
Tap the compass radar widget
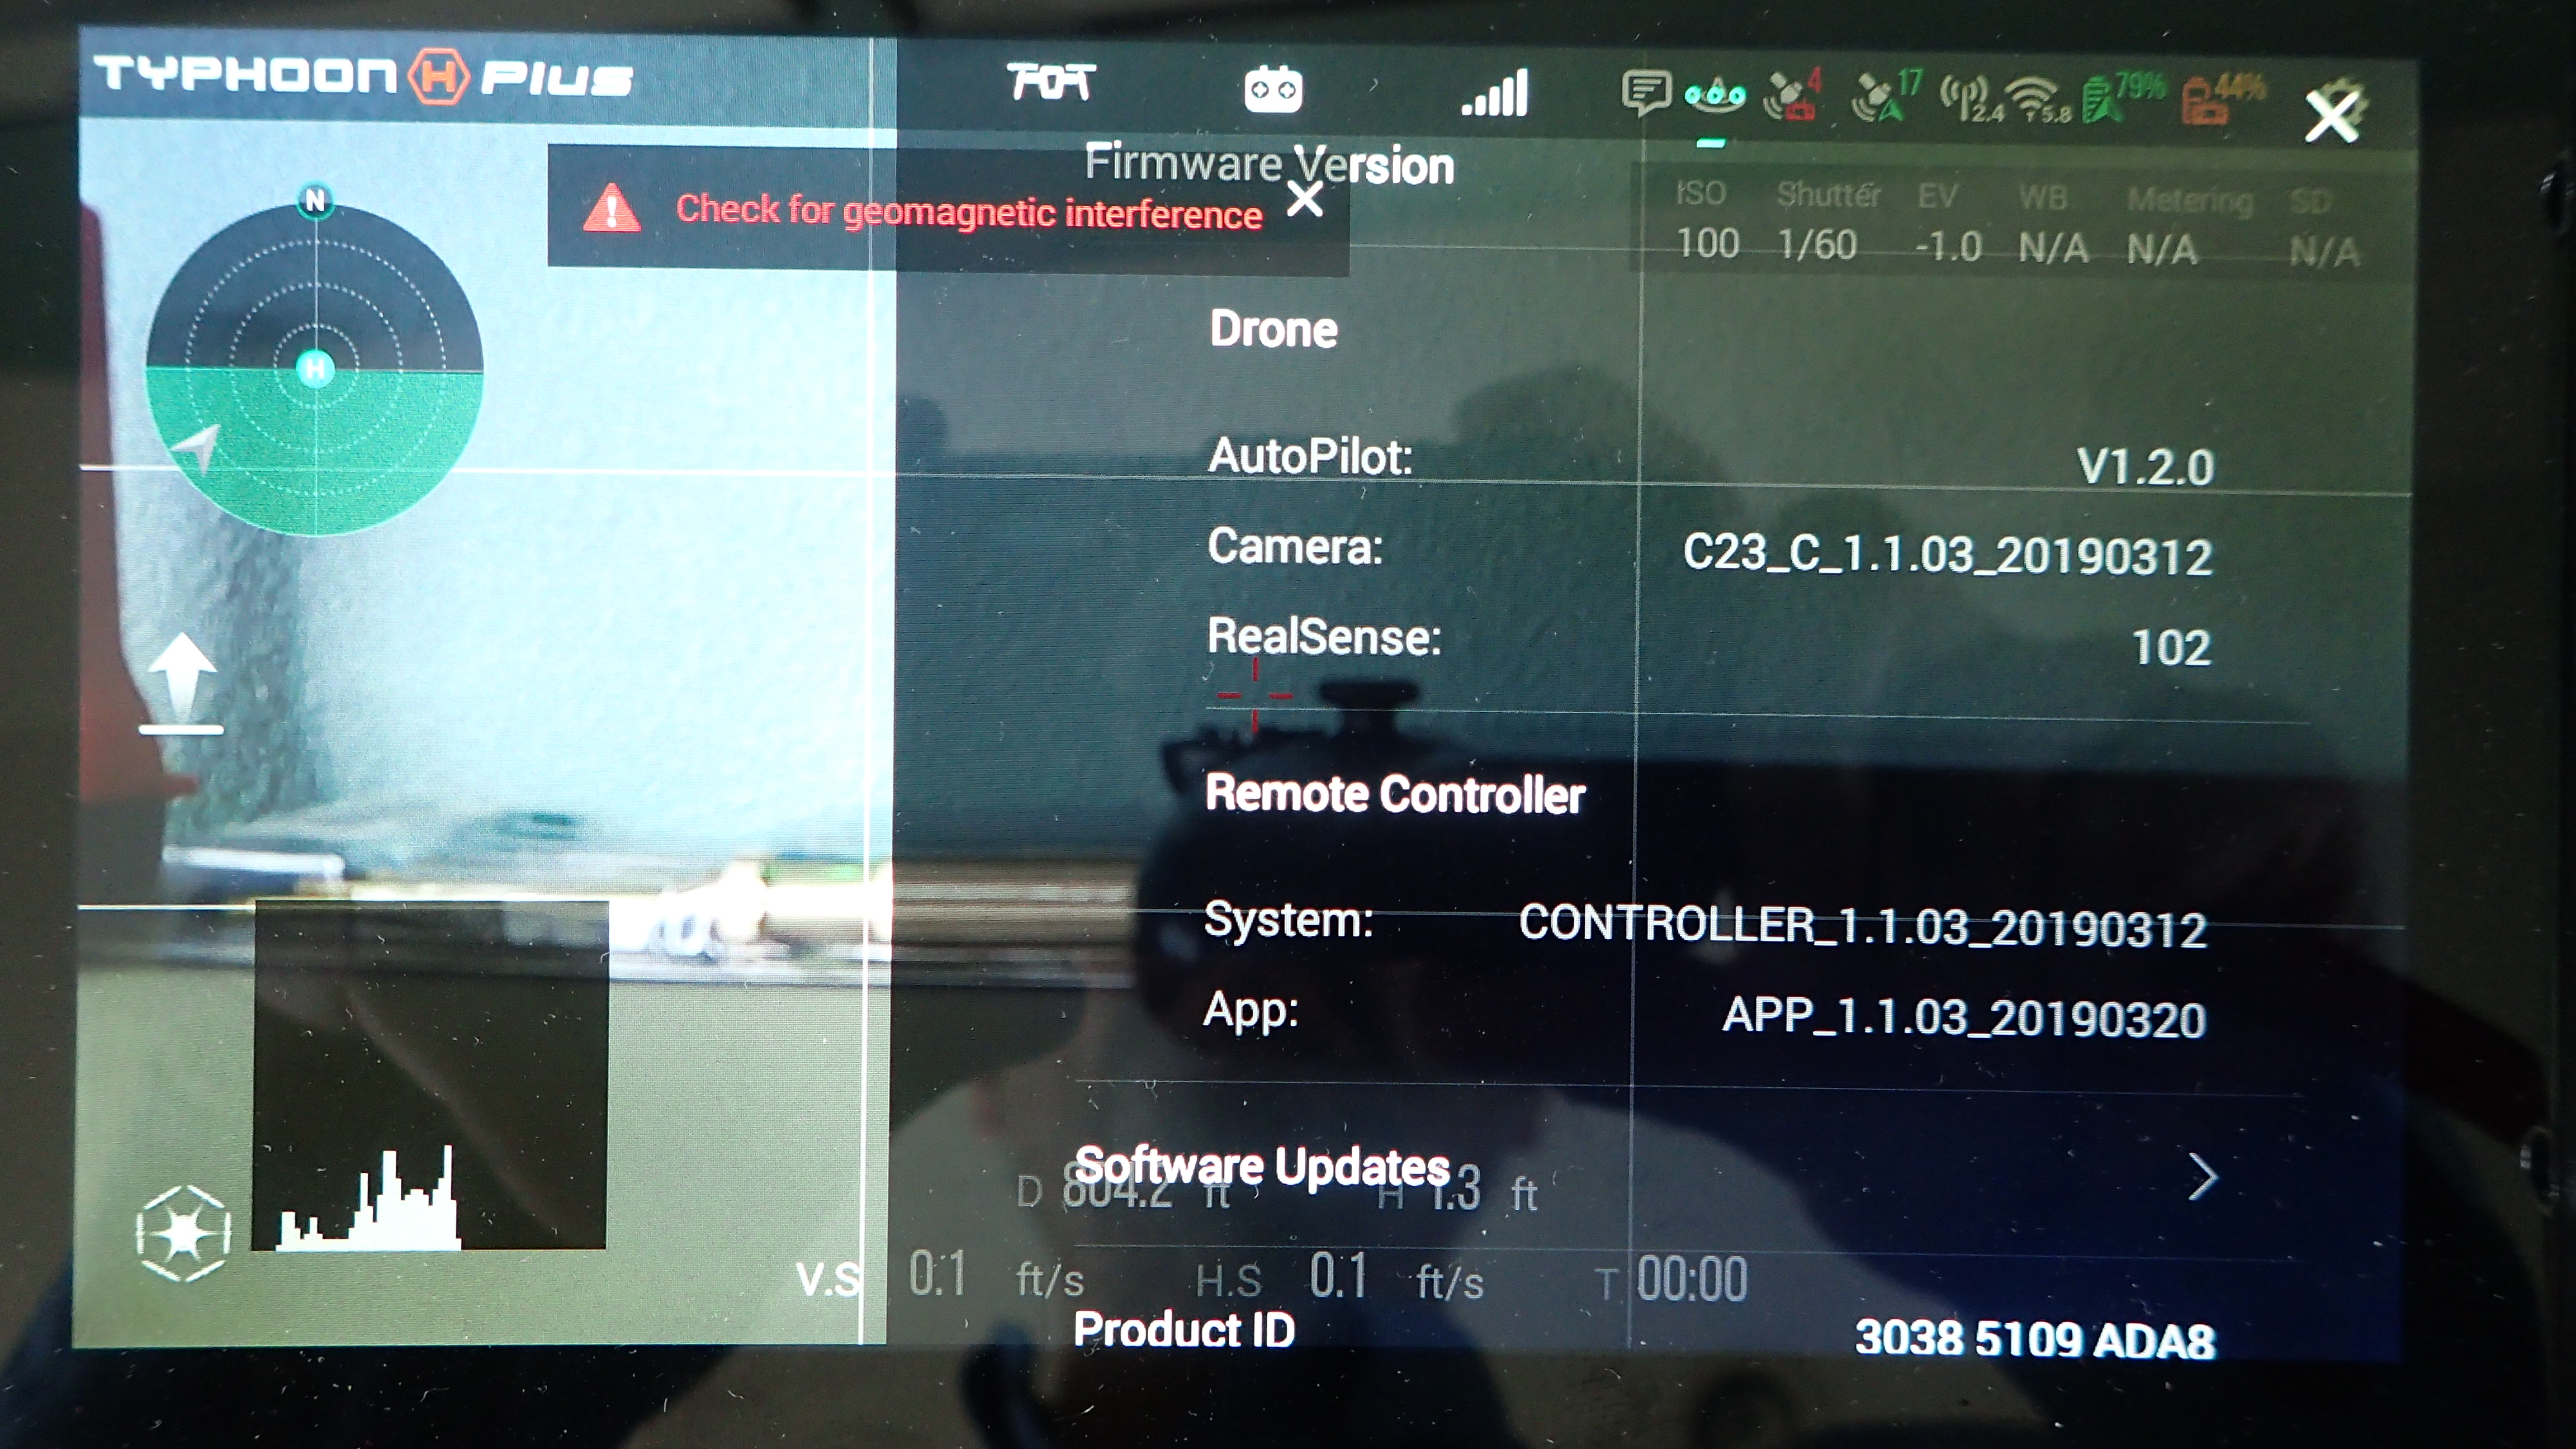pos(315,368)
